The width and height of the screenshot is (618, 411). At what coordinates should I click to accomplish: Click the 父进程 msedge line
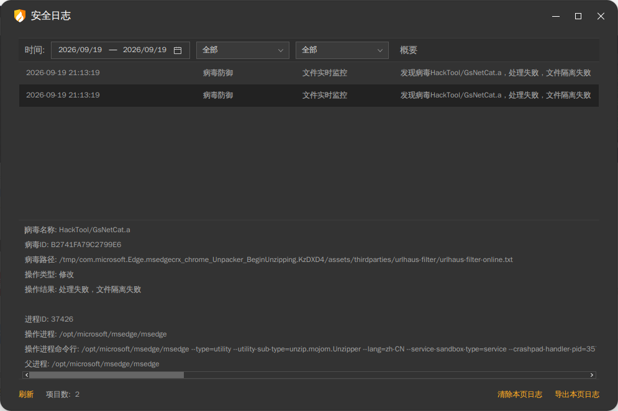(x=92, y=364)
